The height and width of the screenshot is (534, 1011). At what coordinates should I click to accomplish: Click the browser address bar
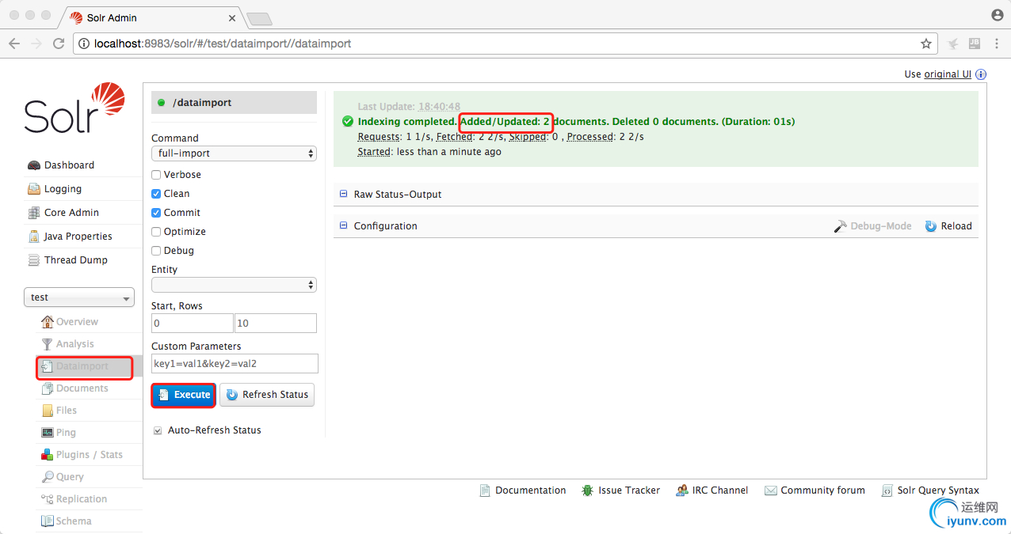click(x=506, y=44)
